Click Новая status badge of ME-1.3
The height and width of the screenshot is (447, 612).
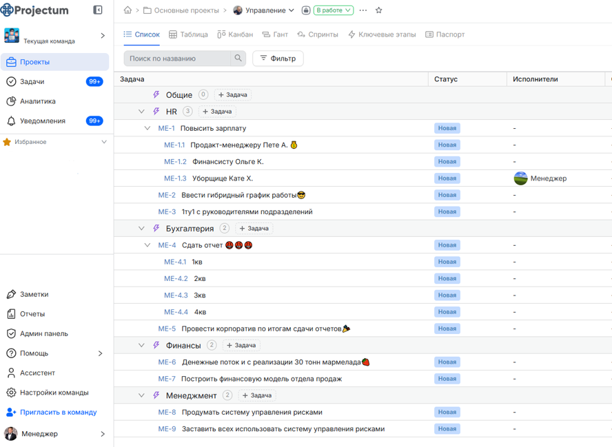click(x=447, y=178)
